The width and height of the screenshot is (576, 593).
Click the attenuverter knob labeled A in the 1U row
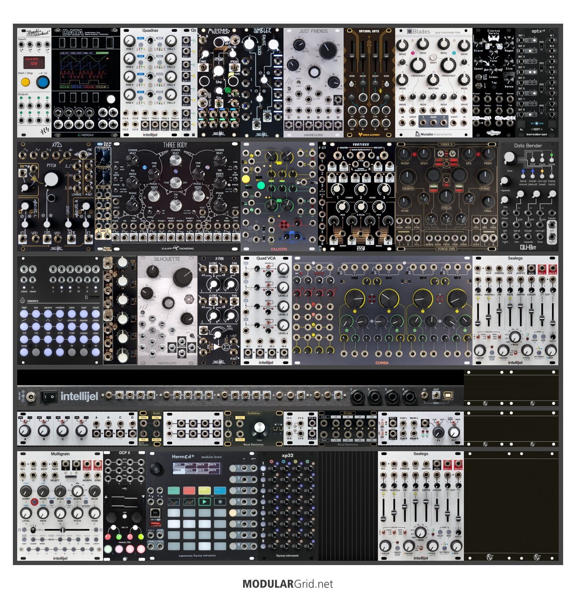click(x=24, y=430)
